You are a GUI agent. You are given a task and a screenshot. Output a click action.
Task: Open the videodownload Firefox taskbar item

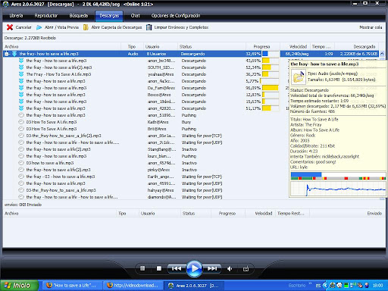pyautogui.click(x=133, y=286)
